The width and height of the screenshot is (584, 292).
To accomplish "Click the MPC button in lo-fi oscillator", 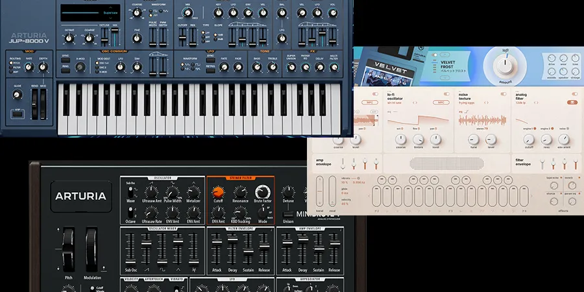I will click(441, 103).
